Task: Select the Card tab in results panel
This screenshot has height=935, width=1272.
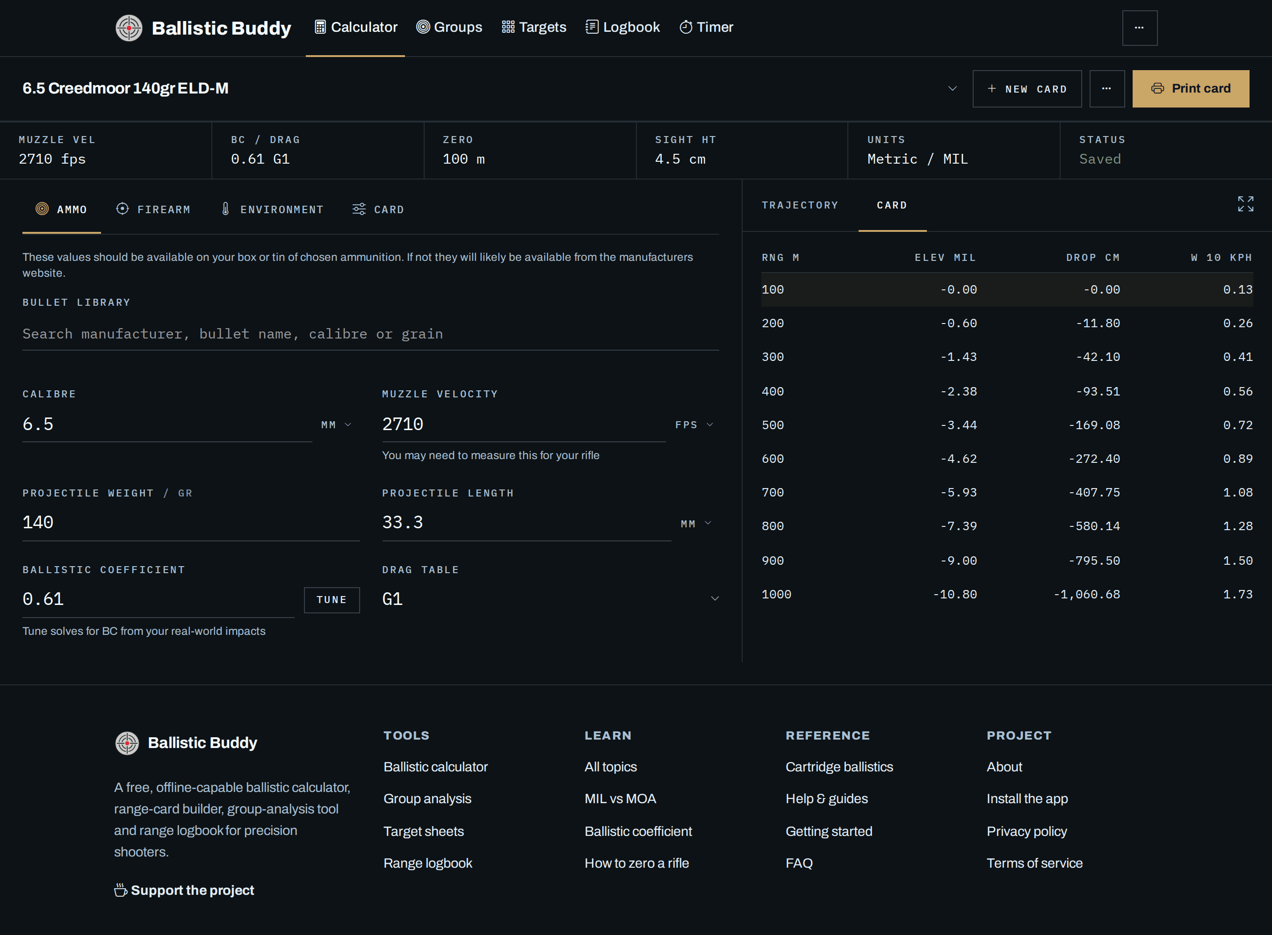Action: pos(892,205)
